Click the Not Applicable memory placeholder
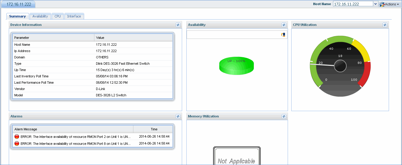Image resolution: width=402 pixels, height=165 pixels. click(237, 156)
